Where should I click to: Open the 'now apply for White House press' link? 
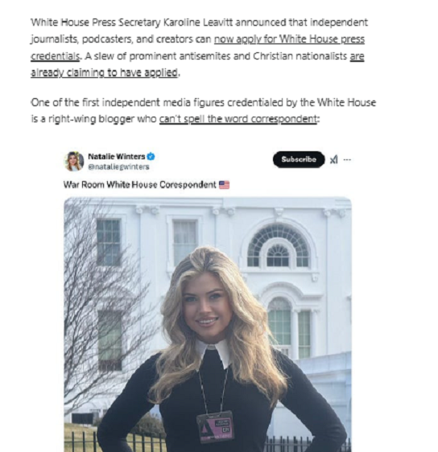pyautogui.click(x=289, y=39)
